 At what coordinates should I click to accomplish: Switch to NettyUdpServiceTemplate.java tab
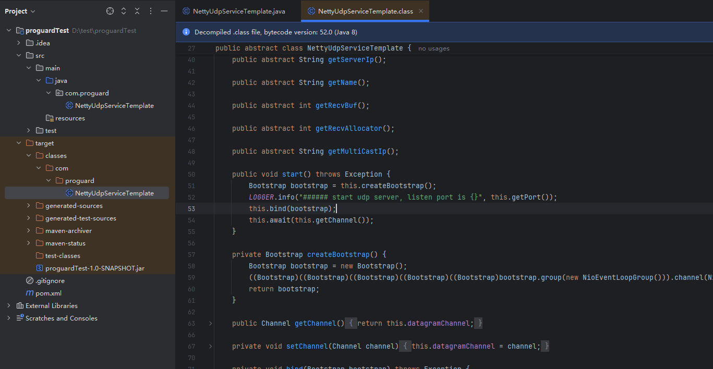[234, 11]
